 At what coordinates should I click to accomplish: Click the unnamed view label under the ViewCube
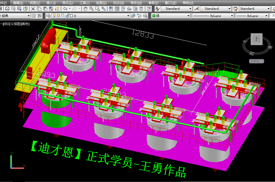pos(257,61)
